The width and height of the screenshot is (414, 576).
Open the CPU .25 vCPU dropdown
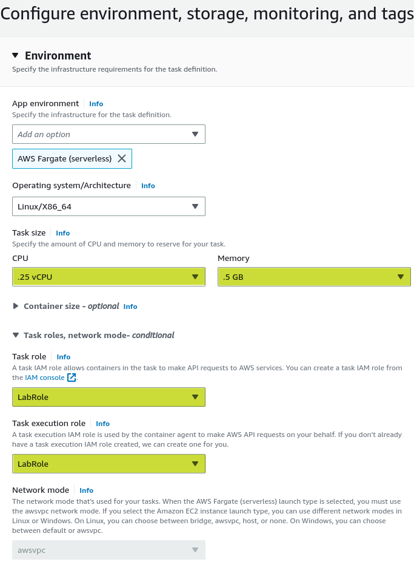tap(109, 277)
